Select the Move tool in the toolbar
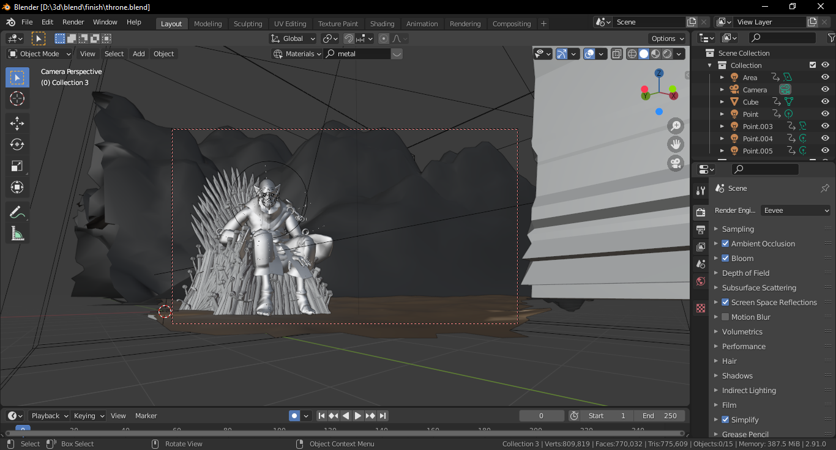The width and height of the screenshot is (836, 450). click(x=17, y=123)
